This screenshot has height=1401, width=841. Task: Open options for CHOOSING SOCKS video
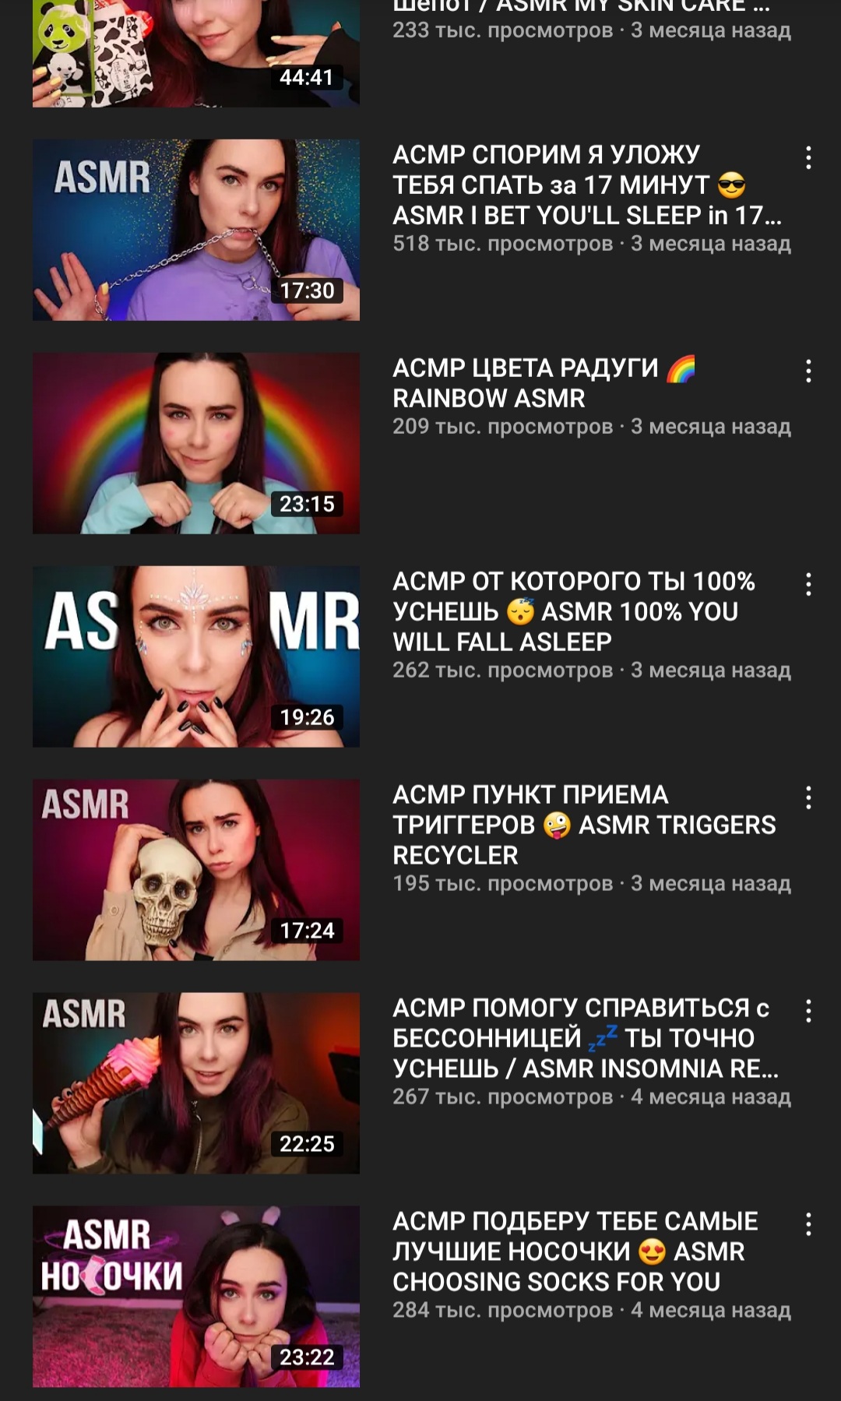click(808, 1225)
